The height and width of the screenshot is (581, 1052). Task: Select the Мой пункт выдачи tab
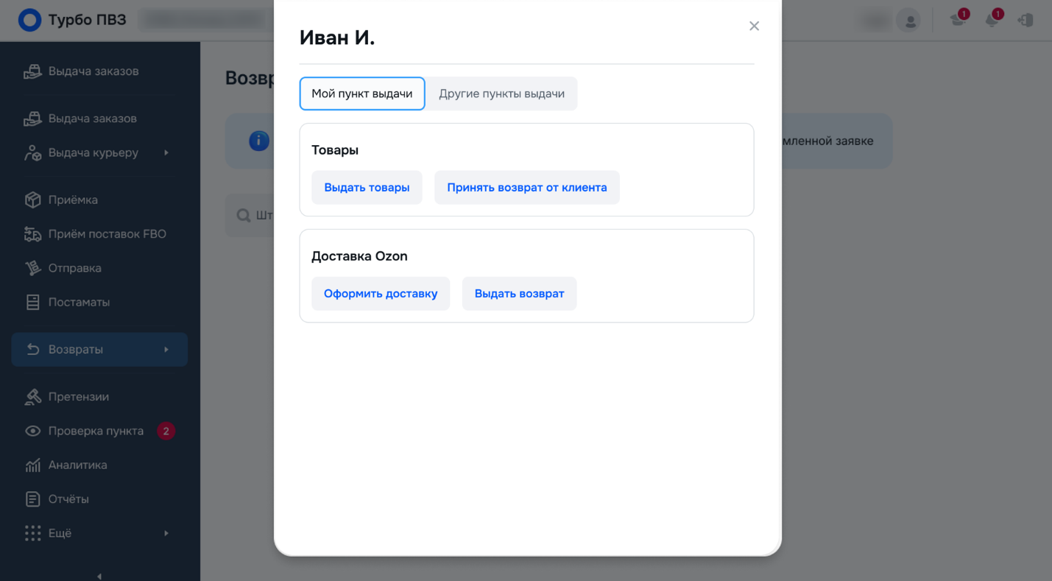[362, 94]
